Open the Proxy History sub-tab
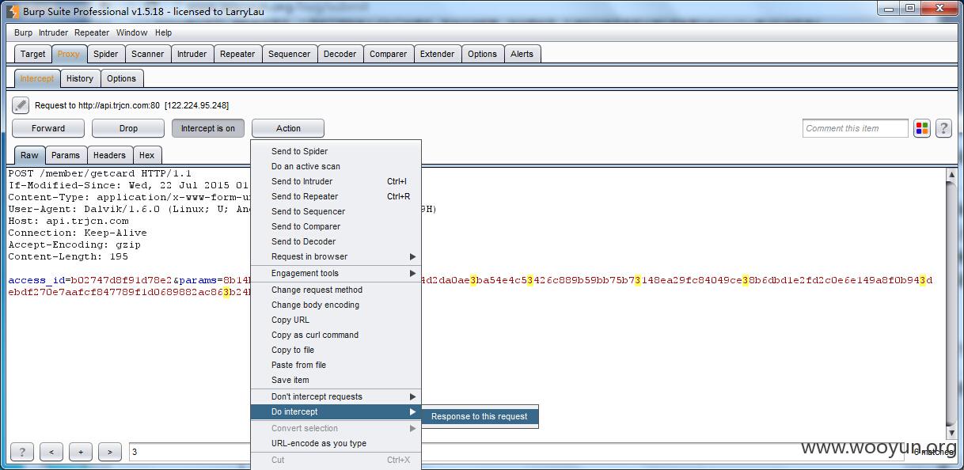964x470 pixels. 80,78
